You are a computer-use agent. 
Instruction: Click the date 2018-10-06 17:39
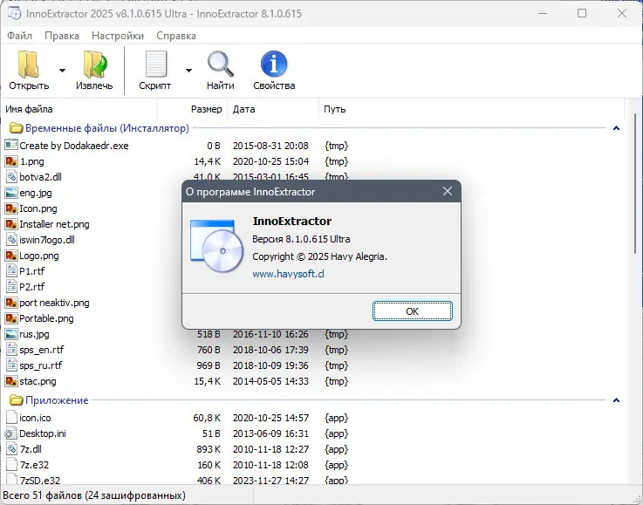click(x=270, y=350)
